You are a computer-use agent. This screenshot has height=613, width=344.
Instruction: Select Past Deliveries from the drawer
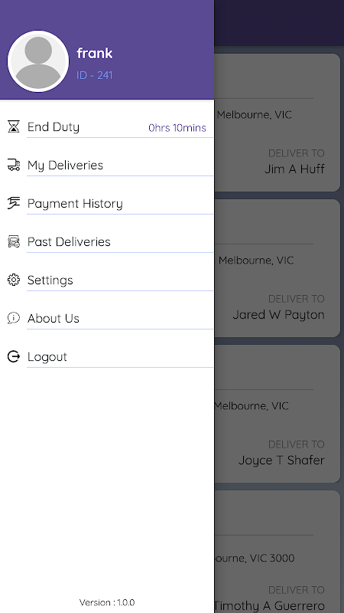(x=107, y=241)
